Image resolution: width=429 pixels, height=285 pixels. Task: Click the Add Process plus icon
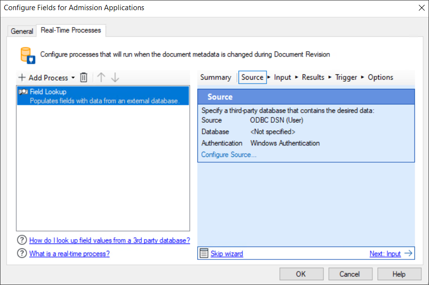click(x=22, y=77)
